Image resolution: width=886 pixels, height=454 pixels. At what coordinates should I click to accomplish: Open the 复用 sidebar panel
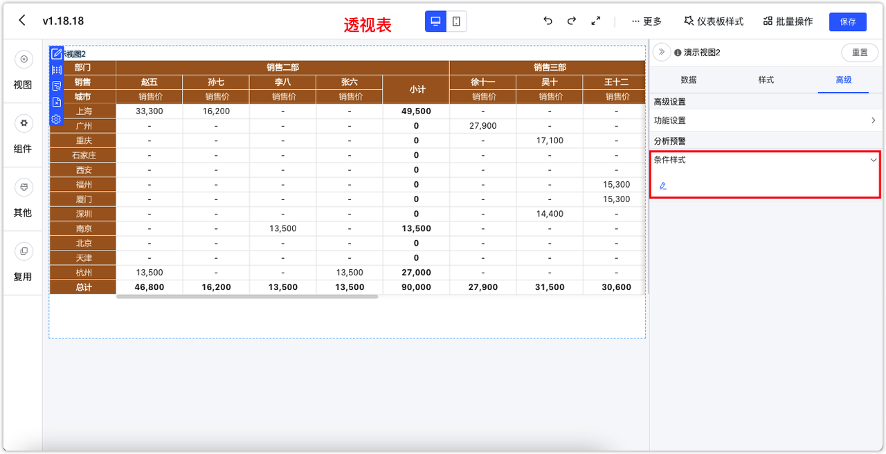(23, 262)
